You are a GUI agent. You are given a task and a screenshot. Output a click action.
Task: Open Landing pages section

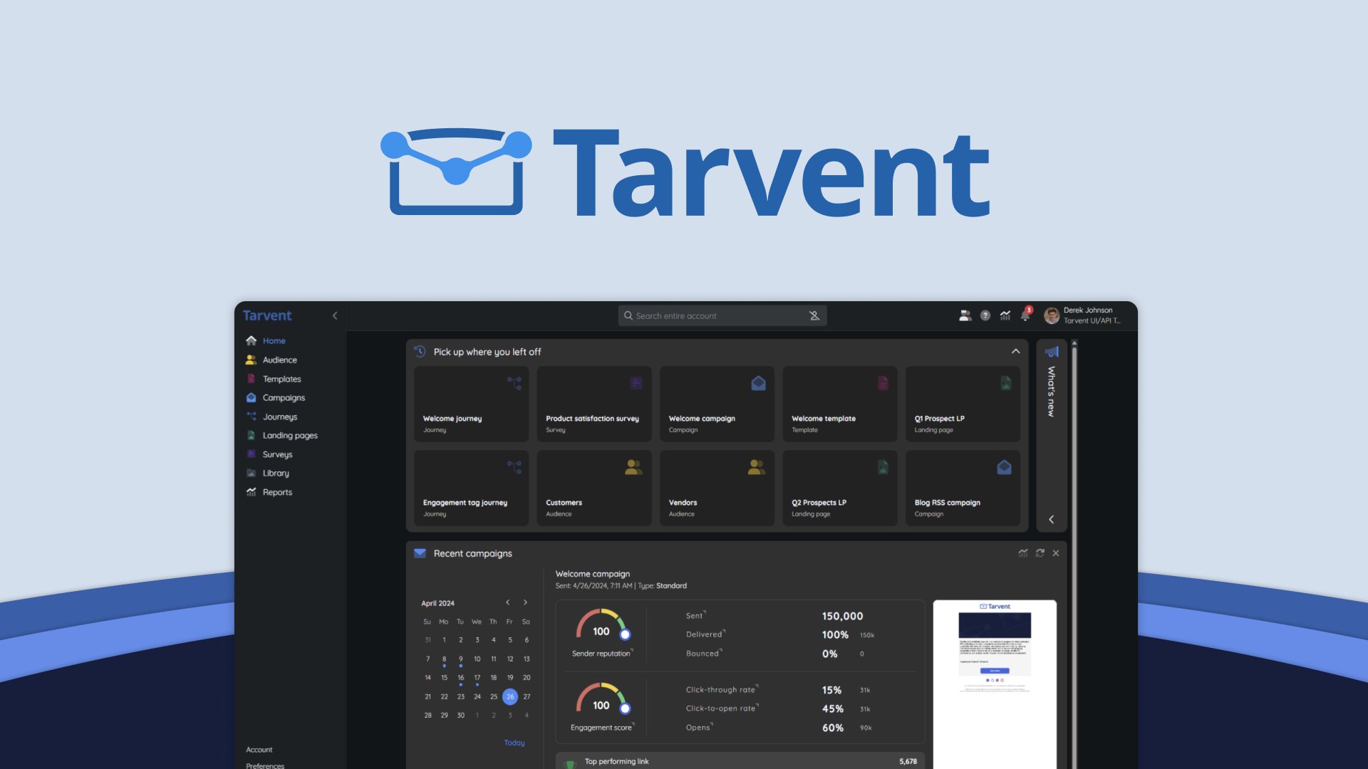pos(289,435)
